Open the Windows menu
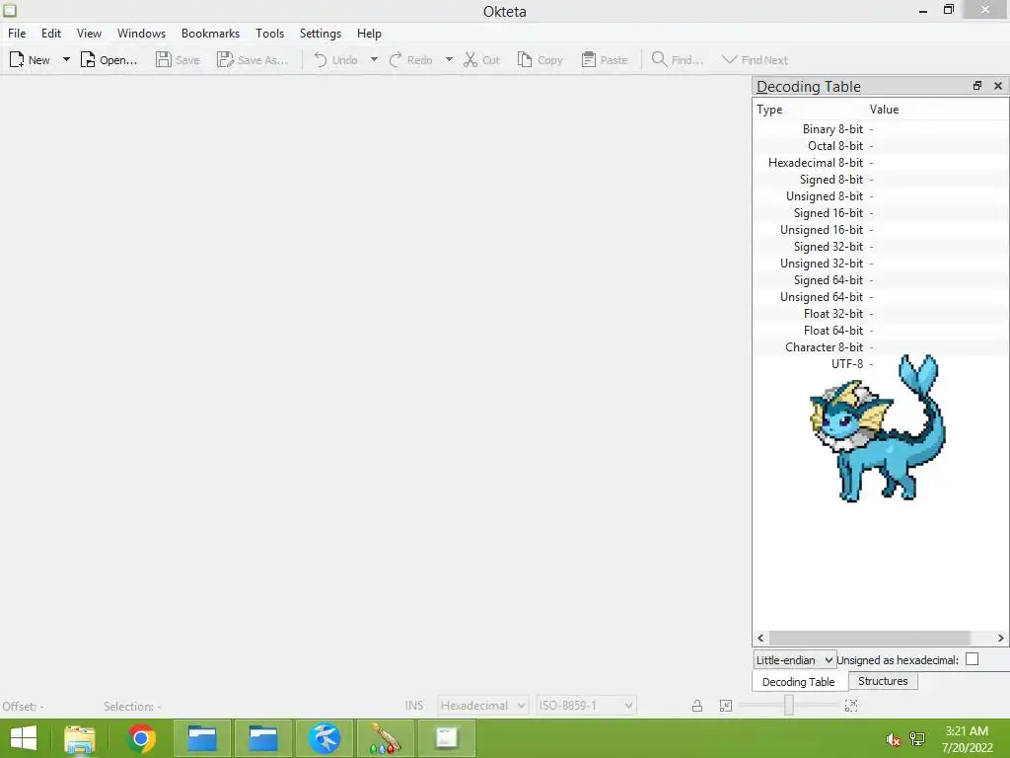The image size is (1010, 758). 141,34
